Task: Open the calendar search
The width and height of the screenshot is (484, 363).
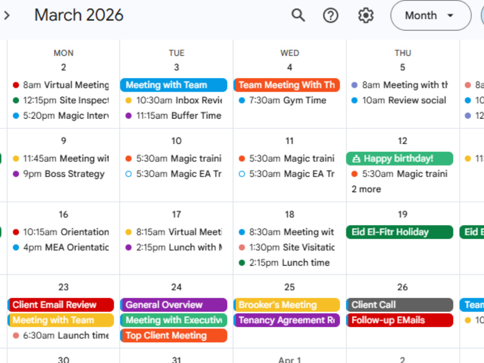Action: tap(298, 15)
